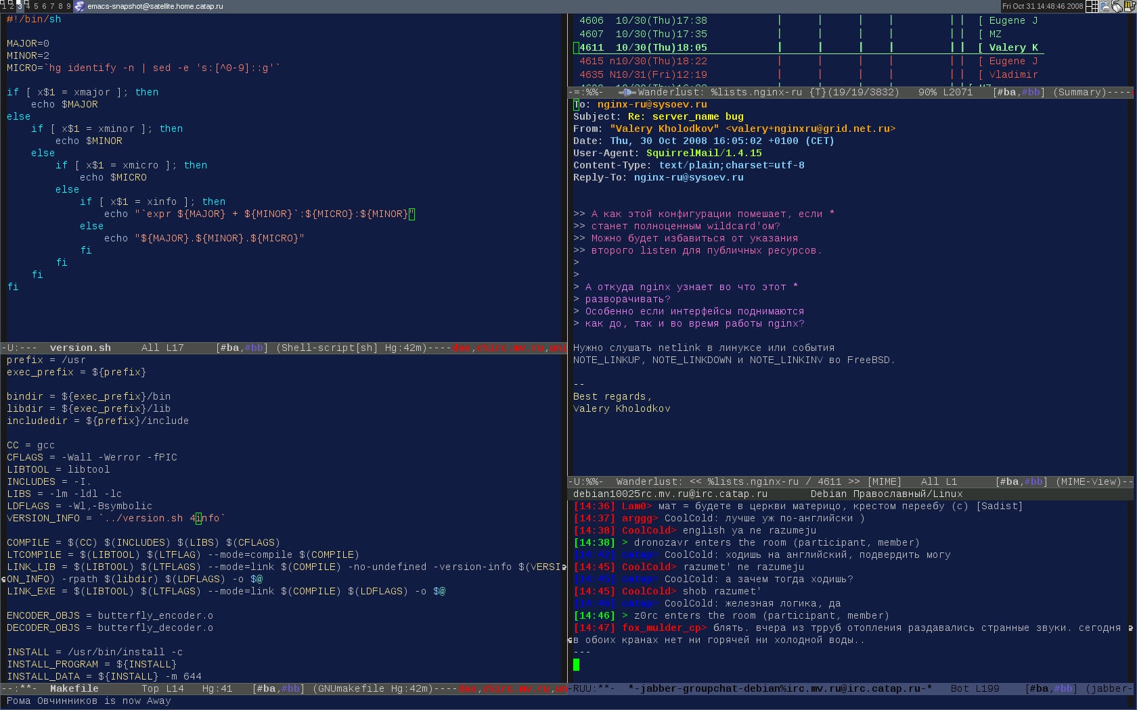Image resolution: width=1137 pixels, height=710 pixels.
Task: Select workspace tag 3
Action: click(20, 6)
